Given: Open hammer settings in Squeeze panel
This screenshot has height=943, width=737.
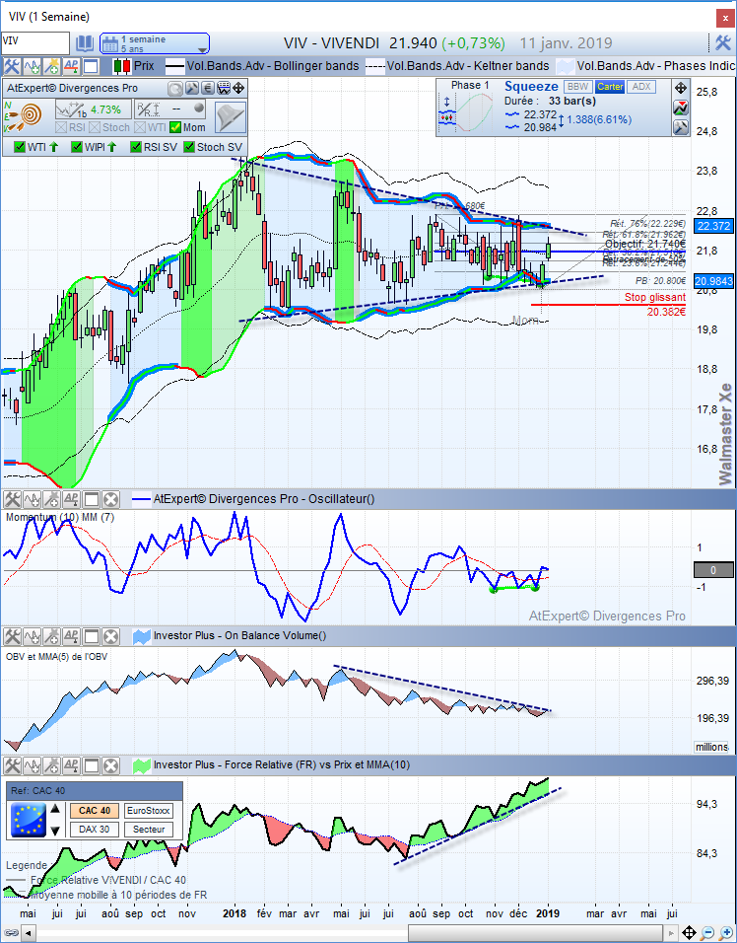Looking at the screenshot, I should [x=681, y=127].
